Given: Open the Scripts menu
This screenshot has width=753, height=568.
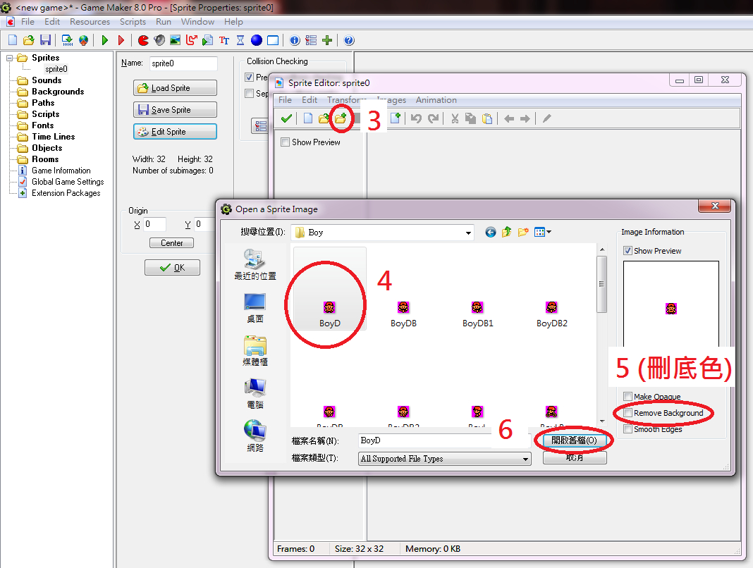Looking at the screenshot, I should pos(133,22).
